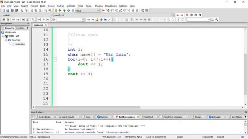
Task: Switch to the Debugger log tab
Action: pyautogui.click(x=216, y=117)
